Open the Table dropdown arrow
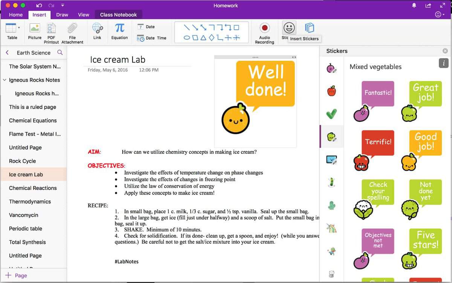This screenshot has height=283, width=452. (x=19, y=28)
